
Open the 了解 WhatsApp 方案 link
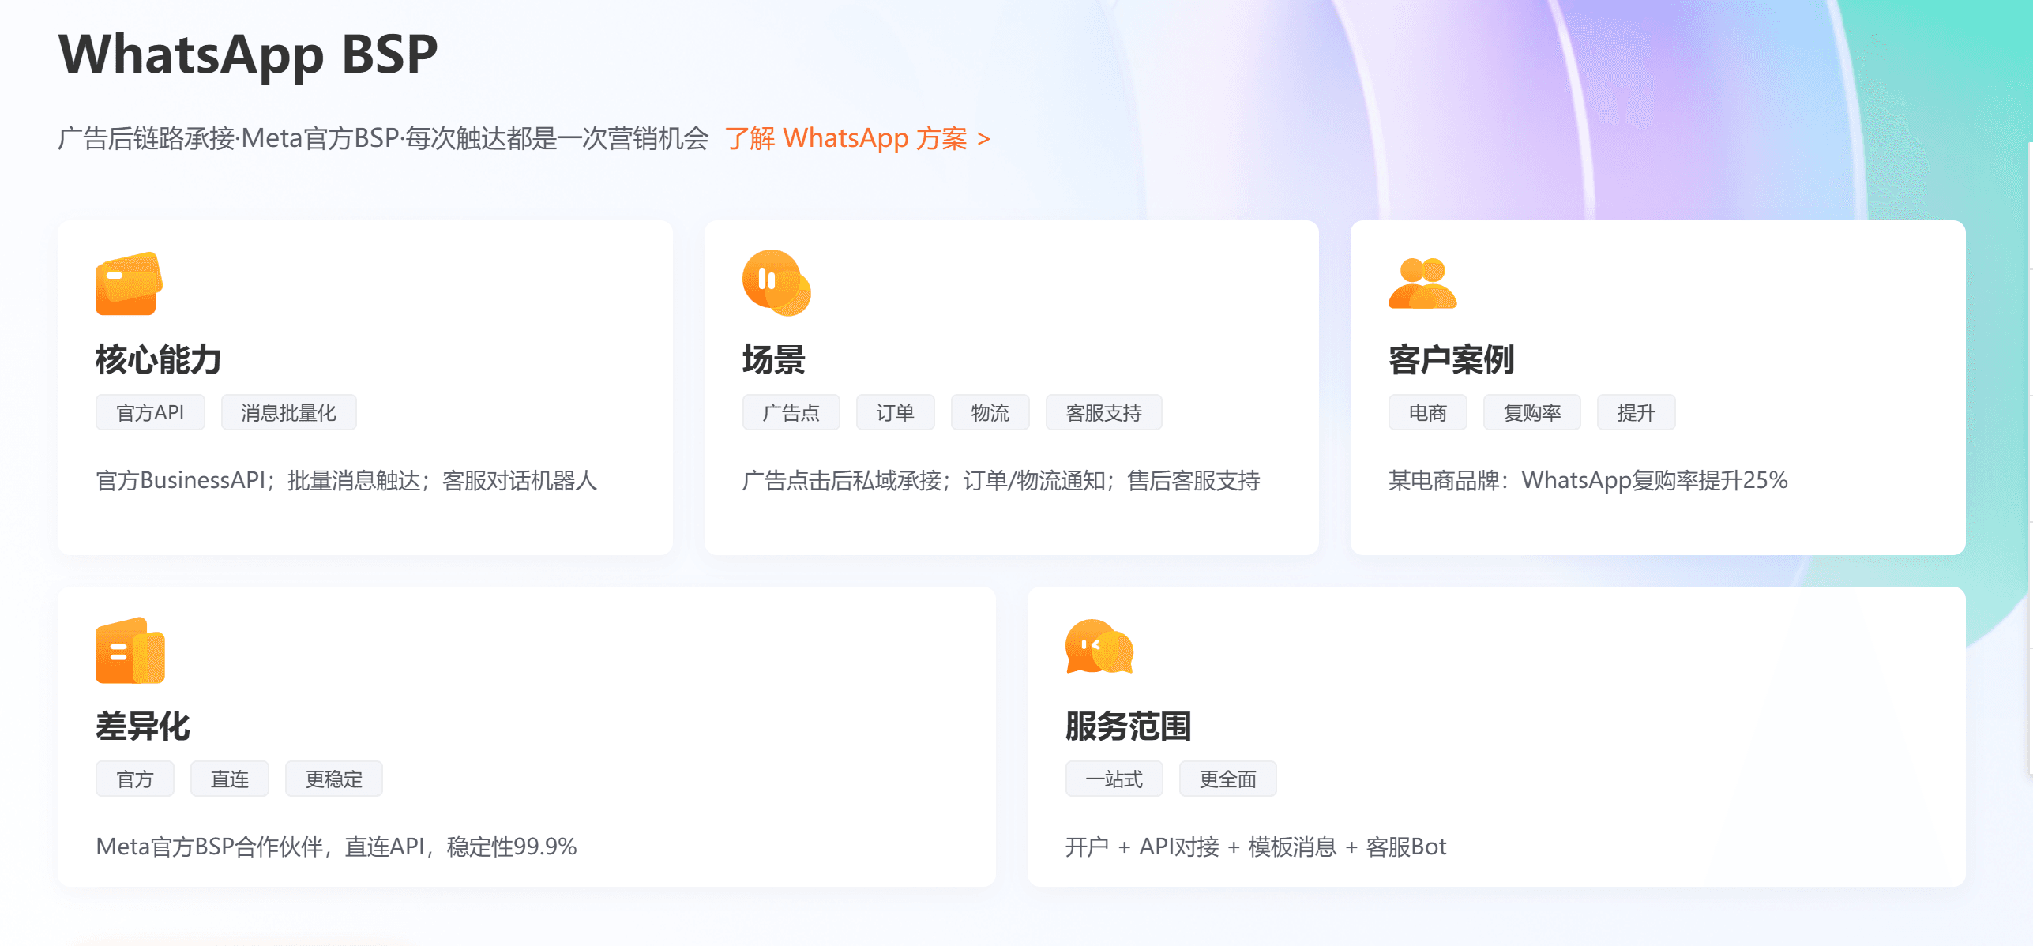pos(858,138)
